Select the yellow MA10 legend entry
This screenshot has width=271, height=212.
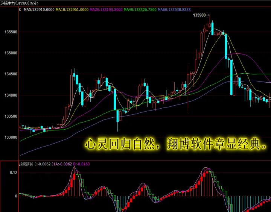pos(72,9)
